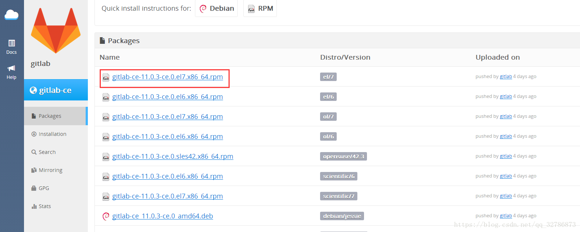This screenshot has width=580, height=232.
Task: Open the Help megaphone icon
Action: click(x=11, y=72)
